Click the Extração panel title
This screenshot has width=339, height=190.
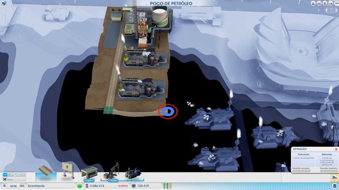pos(300,149)
